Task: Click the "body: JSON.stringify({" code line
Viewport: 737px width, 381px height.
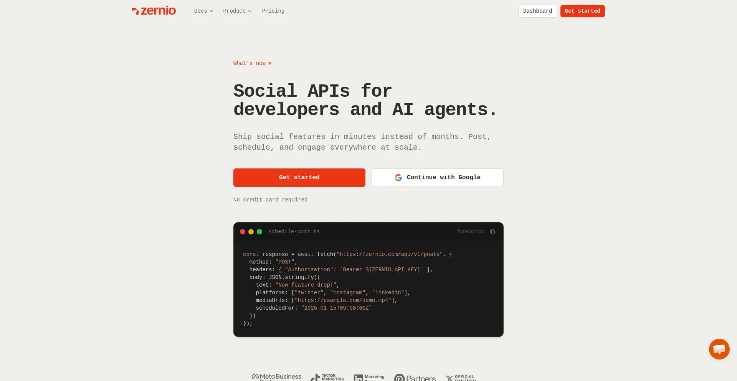Action: point(285,277)
